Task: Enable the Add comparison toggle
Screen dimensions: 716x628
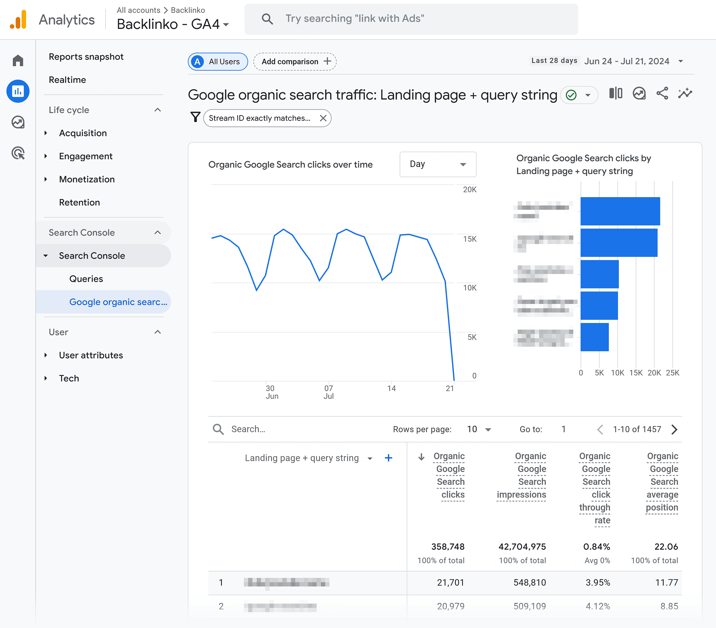Action: pos(295,62)
